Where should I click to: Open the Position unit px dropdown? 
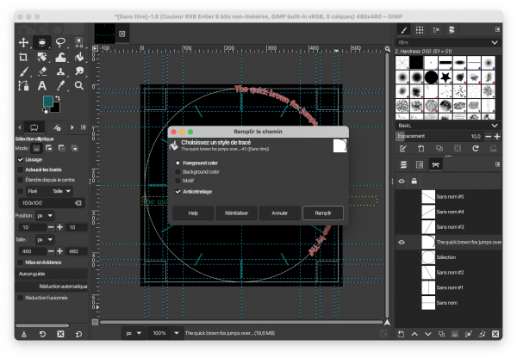tap(45, 216)
